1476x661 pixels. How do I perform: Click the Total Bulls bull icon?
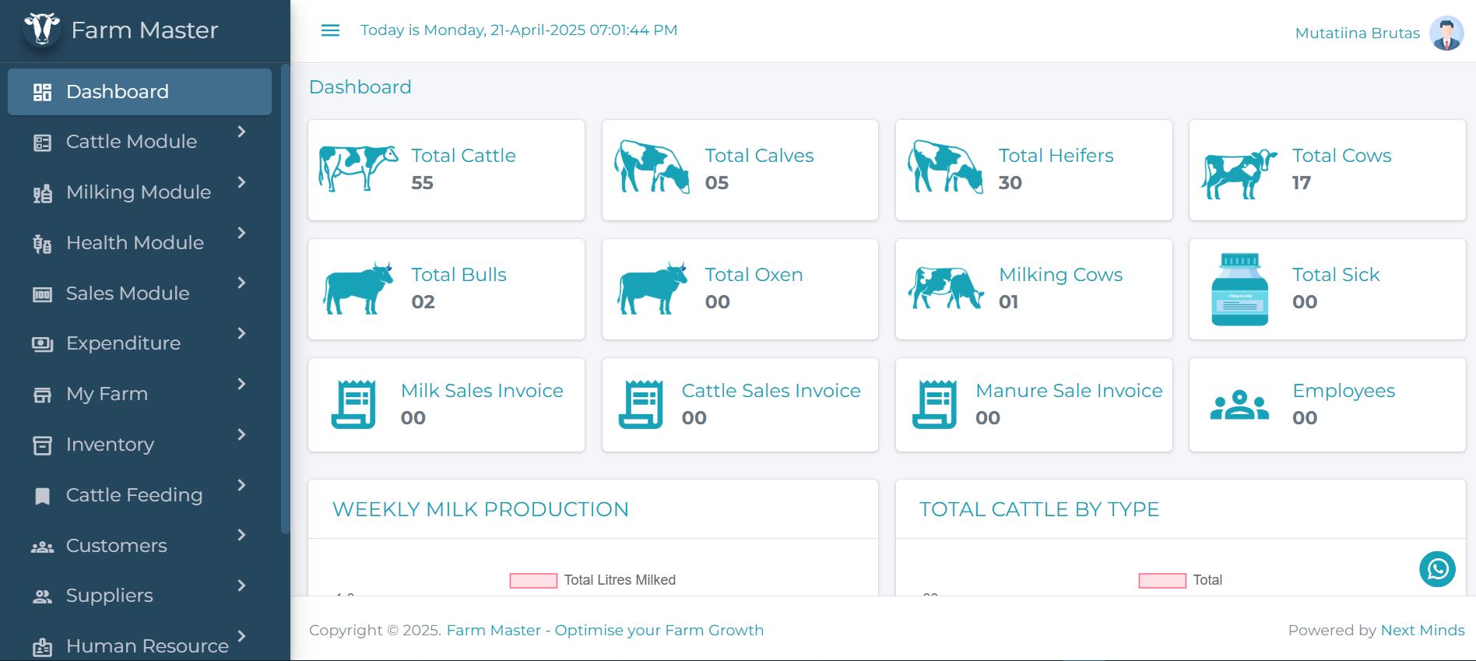point(359,289)
